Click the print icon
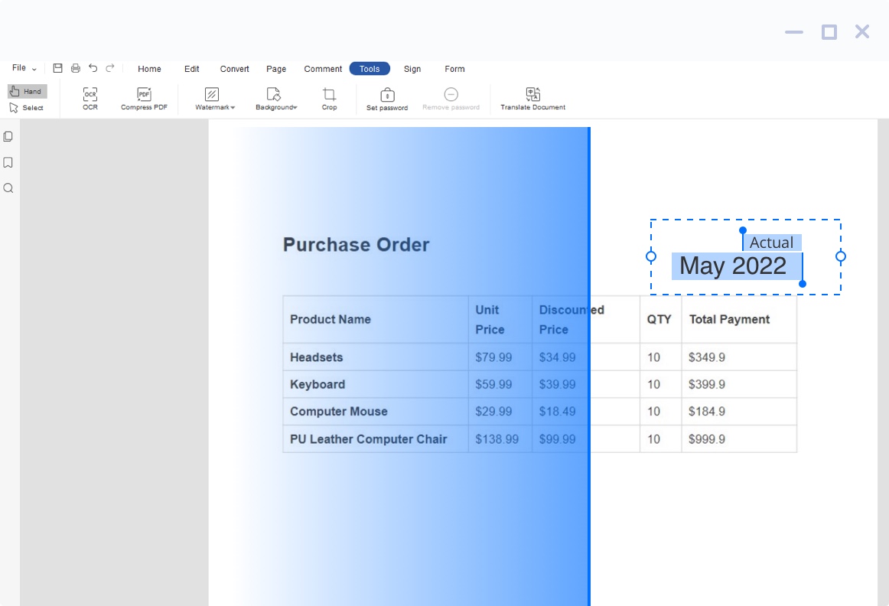Image resolution: width=889 pixels, height=606 pixels. pos(75,68)
